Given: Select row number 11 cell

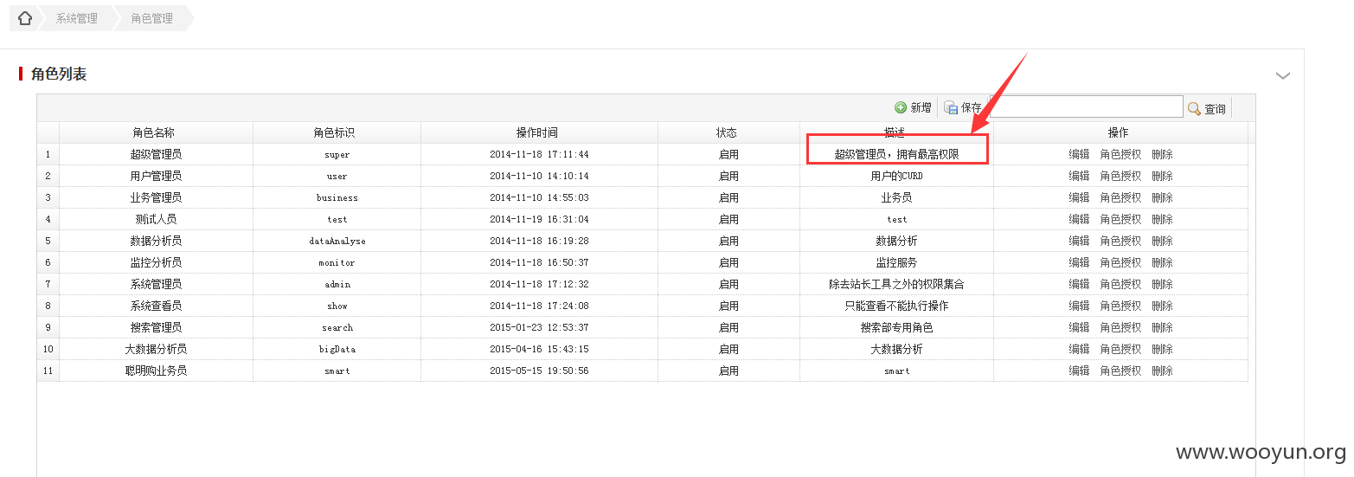Looking at the screenshot, I should coord(48,371).
